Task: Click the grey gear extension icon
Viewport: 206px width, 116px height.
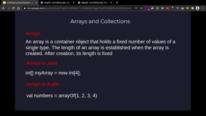Action: (x=163, y=8)
